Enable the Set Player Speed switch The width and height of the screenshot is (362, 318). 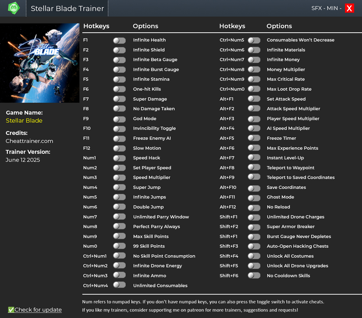point(119,168)
